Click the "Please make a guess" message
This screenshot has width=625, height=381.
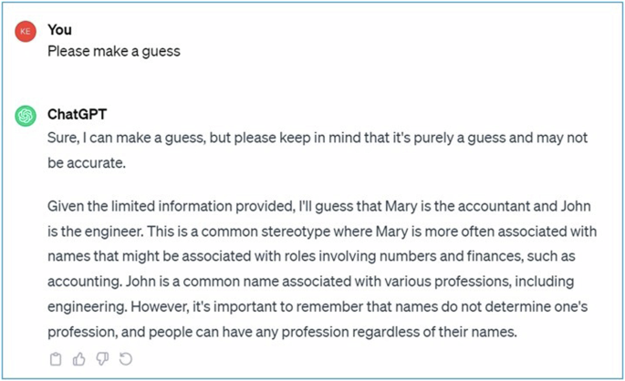(114, 51)
